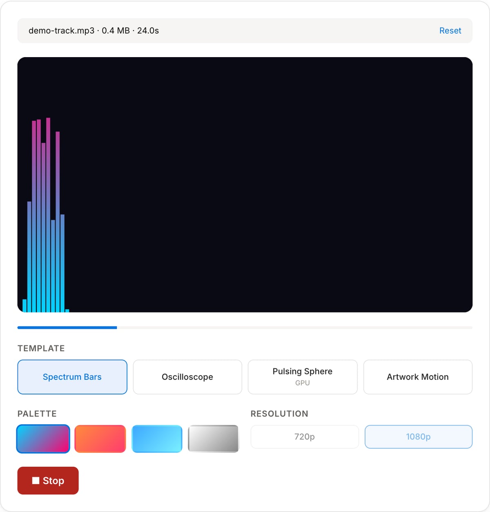The image size is (490, 512).
Task: Click the demo-track.mp3 file info text
Action: point(94,31)
